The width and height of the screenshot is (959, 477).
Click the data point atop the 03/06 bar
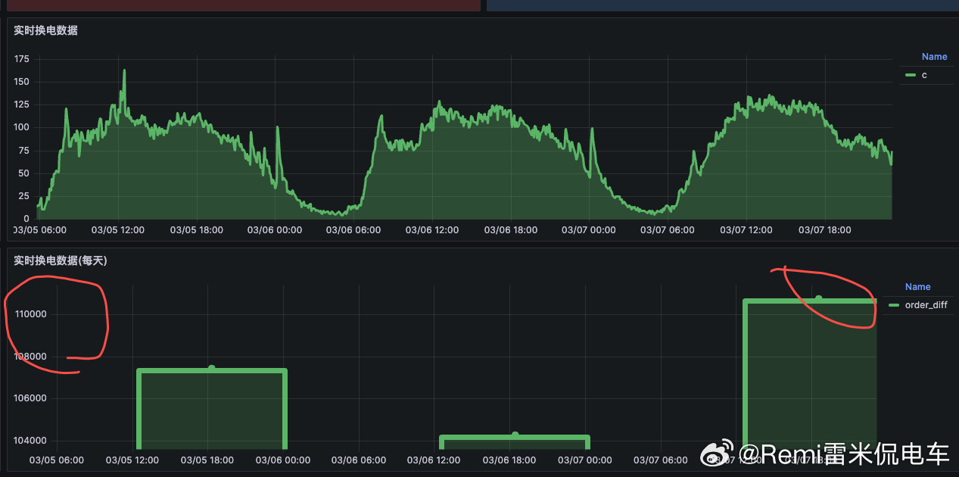click(x=515, y=435)
